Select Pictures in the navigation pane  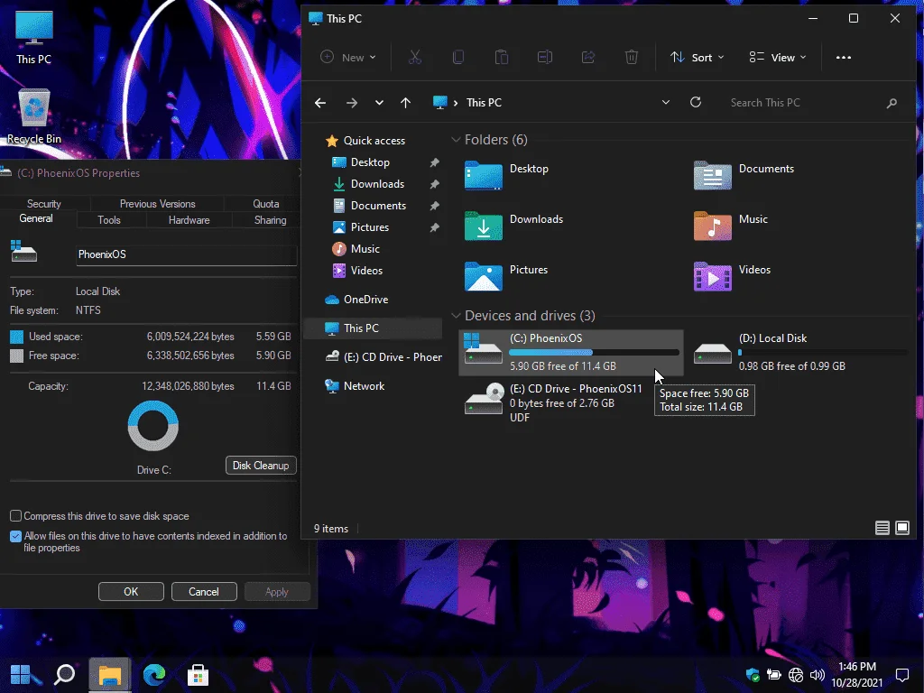pos(369,226)
